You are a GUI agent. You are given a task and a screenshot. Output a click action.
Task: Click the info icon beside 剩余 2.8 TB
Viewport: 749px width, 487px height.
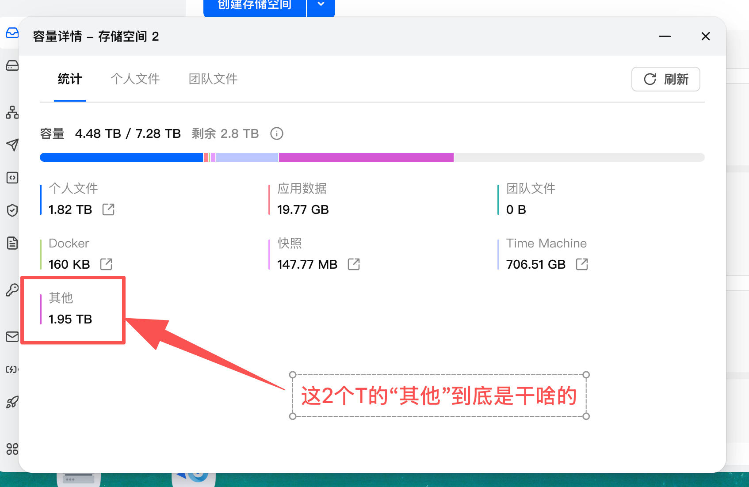[x=277, y=133]
